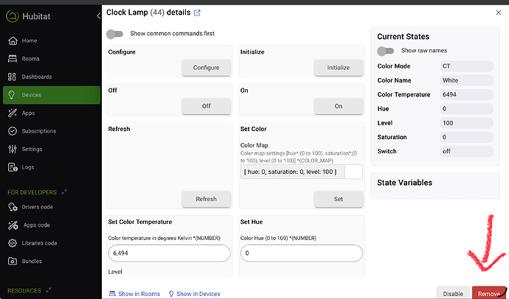Click Color Mode value CT
Image resolution: width=509 pixels, height=299 pixels.
pos(466,66)
